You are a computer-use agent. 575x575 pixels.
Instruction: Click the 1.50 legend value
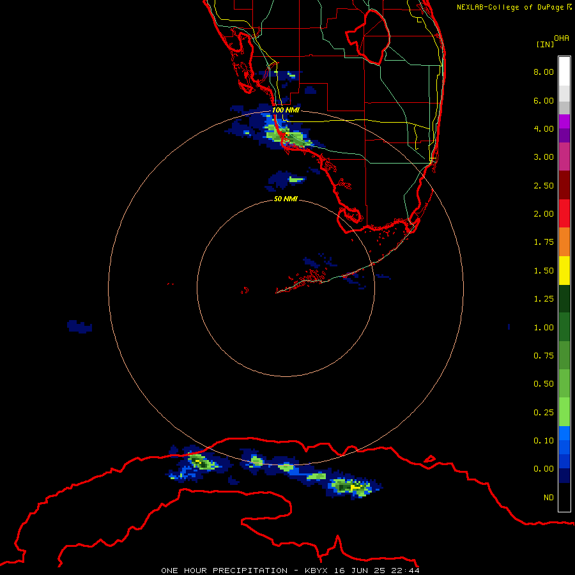point(544,271)
